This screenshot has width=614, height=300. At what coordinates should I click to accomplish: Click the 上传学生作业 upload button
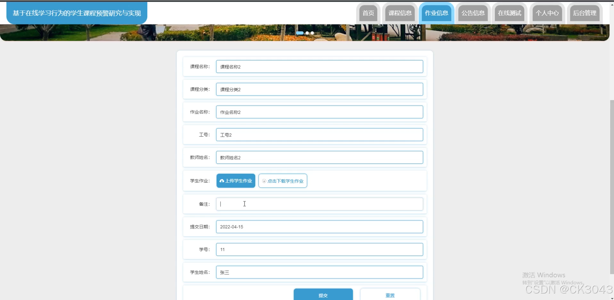point(236,181)
